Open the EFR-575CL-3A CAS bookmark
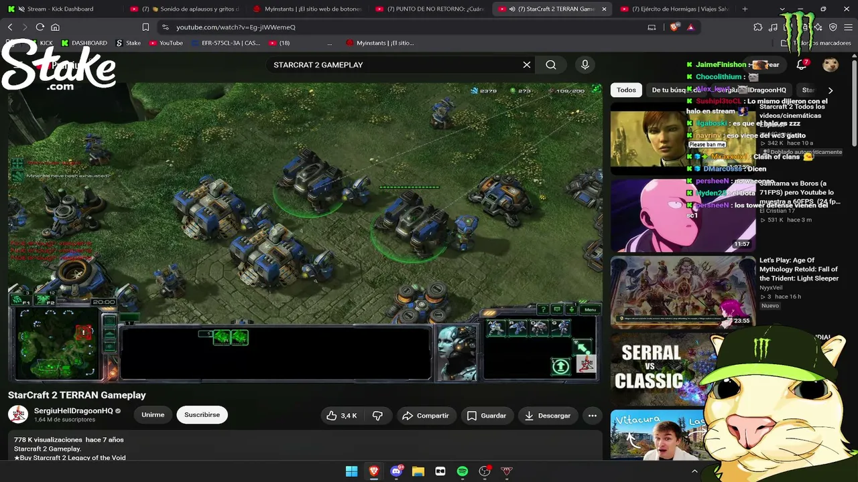 point(226,43)
